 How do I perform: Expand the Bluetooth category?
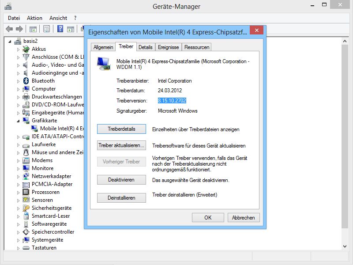pos(18,81)
